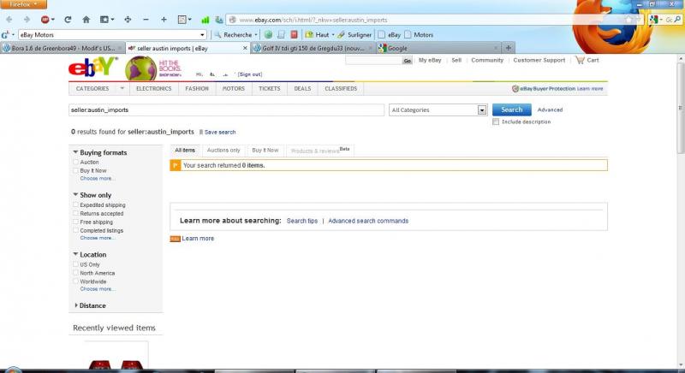Screen dimensions: 685x373
Task: Click the eBay logo
Action: point(92,67)
